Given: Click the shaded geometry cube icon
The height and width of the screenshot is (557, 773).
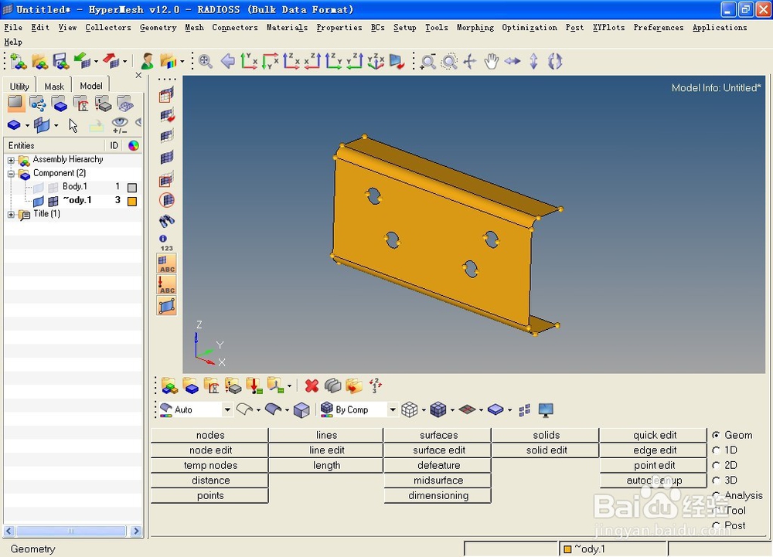Looking at the screenshot, I should 301,409.
